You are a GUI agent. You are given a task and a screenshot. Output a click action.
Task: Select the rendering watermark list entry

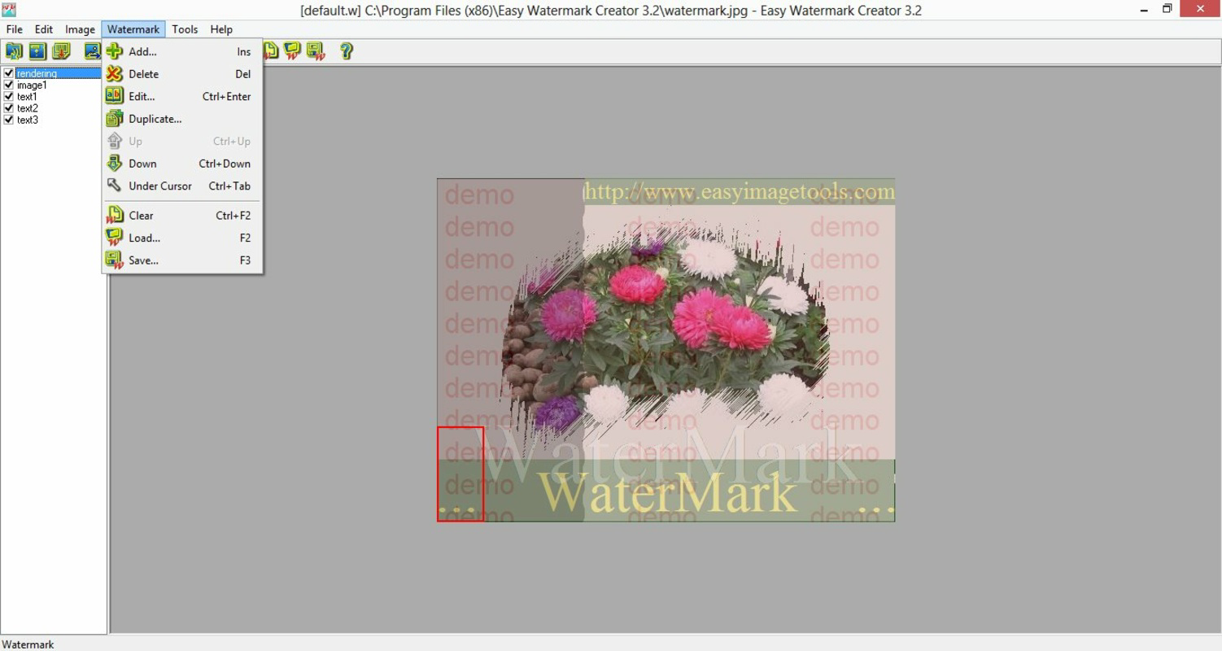37,72
